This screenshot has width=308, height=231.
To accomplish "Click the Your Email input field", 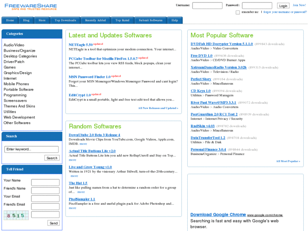I will [45, 198].
